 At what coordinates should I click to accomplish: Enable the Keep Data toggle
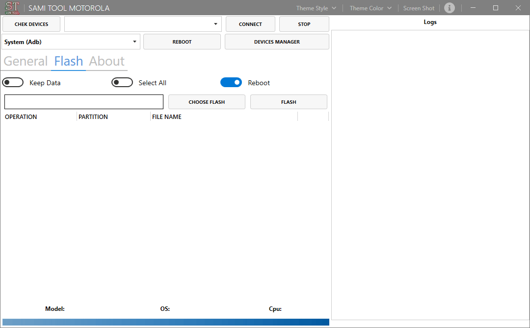(x=13, y=82)
